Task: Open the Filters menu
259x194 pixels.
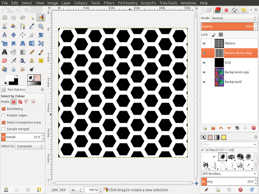Action: click(109, 3)
